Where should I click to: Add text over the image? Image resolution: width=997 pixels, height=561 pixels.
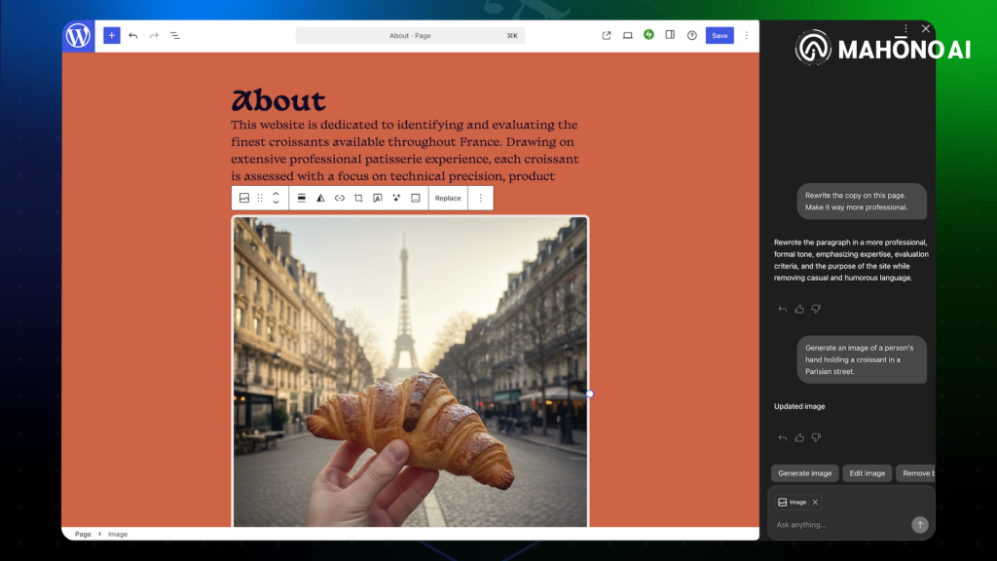click(378, 198)
